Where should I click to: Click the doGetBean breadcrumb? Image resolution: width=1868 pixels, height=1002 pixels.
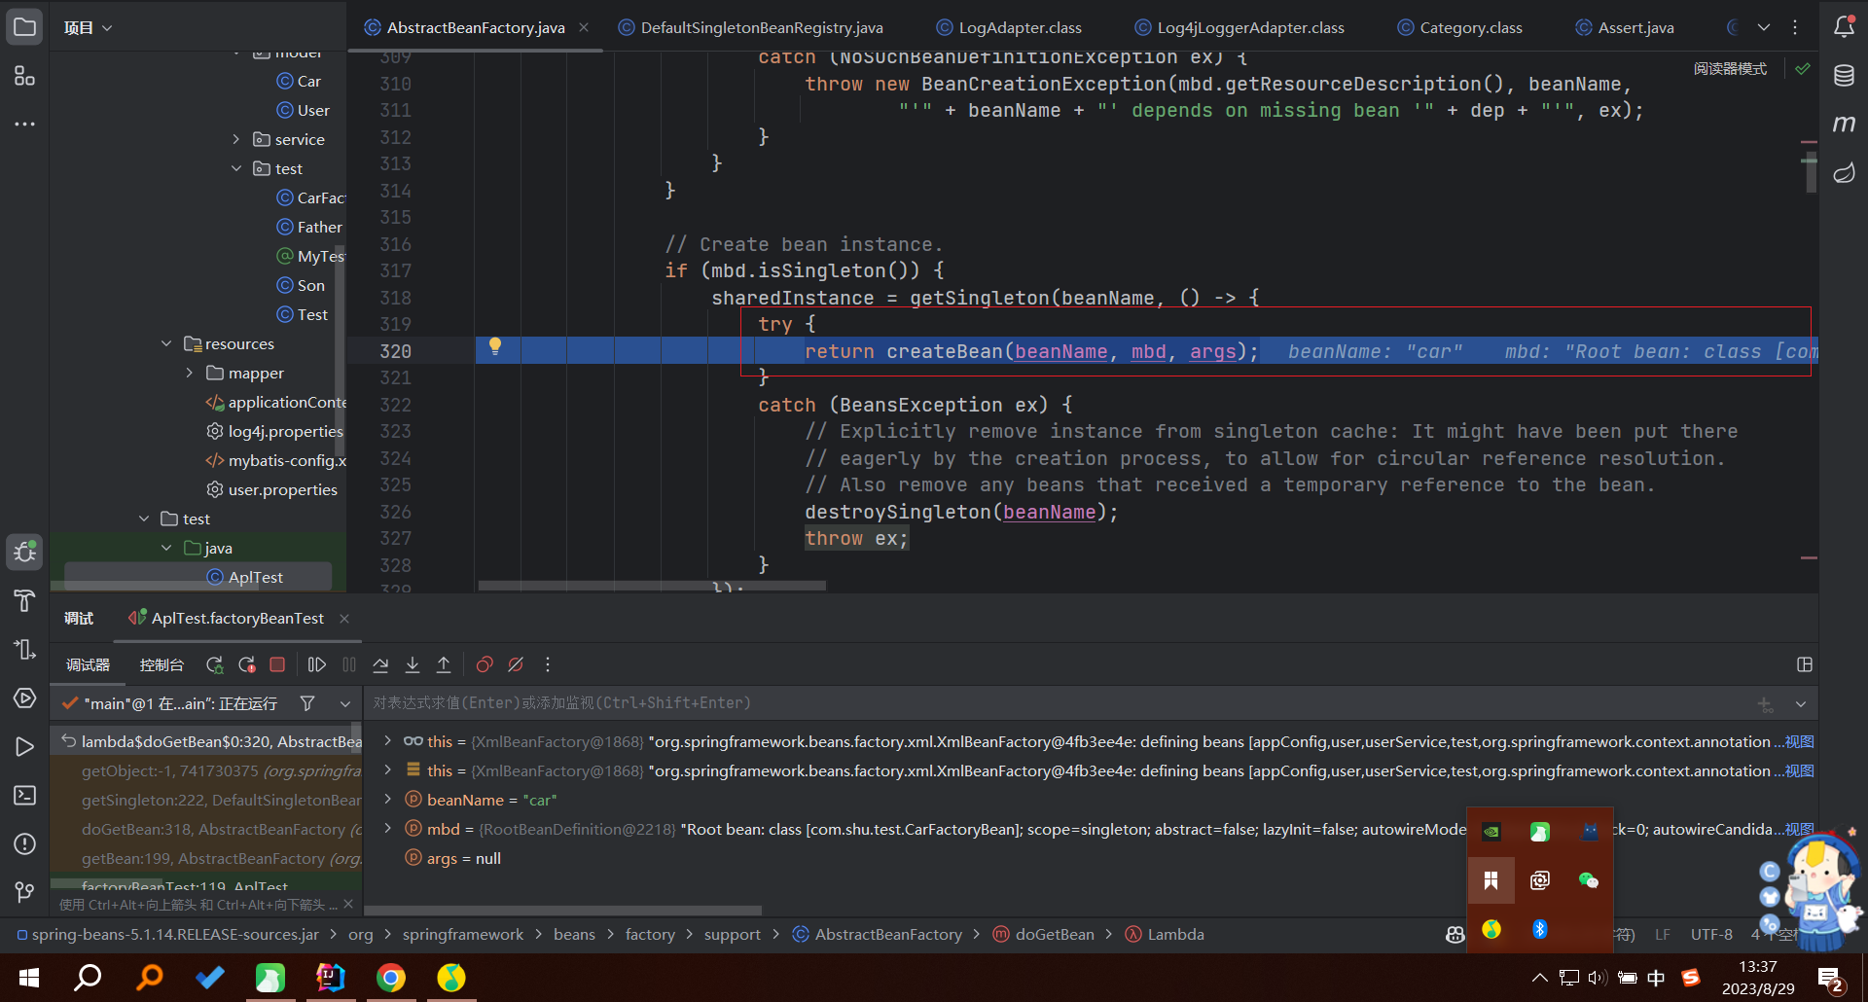(1044, 934)
